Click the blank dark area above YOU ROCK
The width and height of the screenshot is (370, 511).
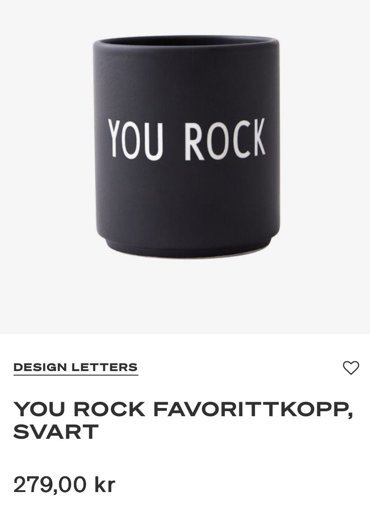186,81
